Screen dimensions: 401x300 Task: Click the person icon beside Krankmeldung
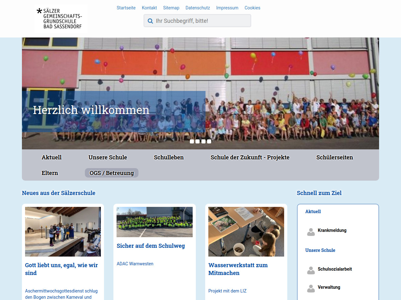[311, 232]
